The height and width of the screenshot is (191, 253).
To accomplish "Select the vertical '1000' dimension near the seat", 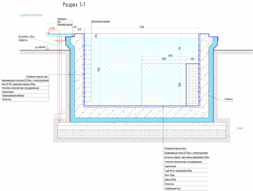I will coord(180,85).
